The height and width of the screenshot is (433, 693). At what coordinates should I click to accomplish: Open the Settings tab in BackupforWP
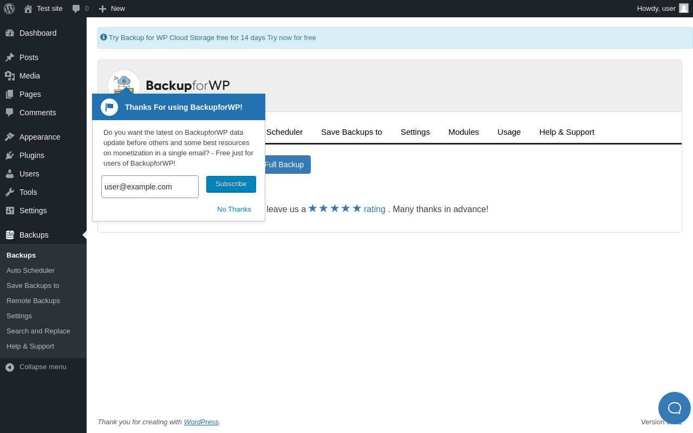click(x=415, y=132)
